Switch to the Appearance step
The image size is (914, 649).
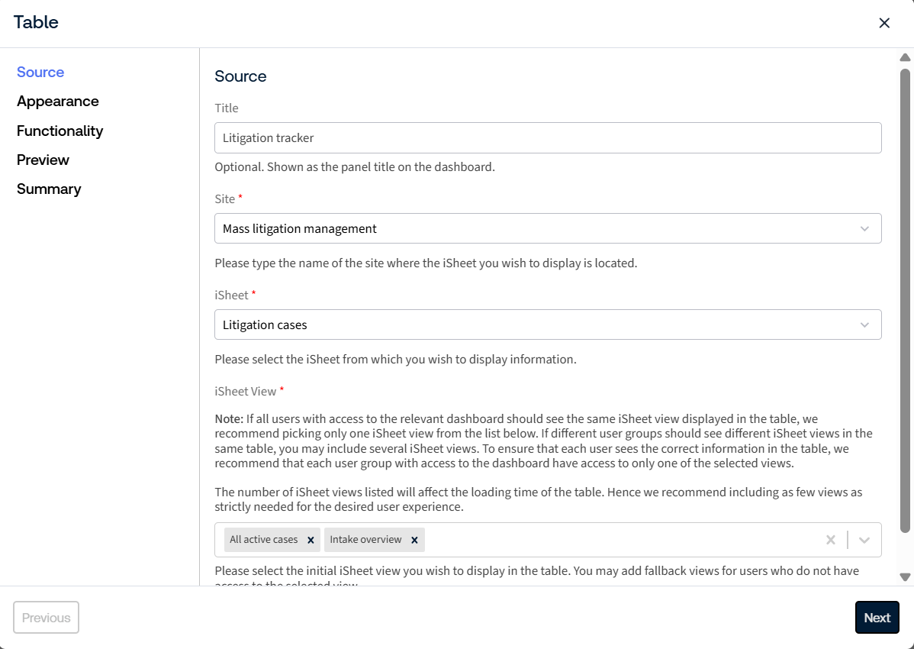[58, 102]
